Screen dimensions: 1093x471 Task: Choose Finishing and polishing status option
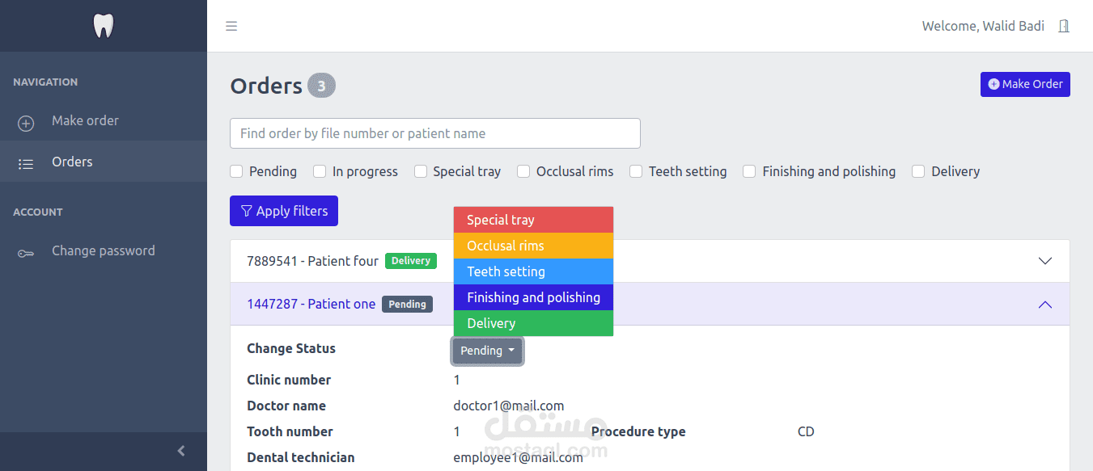[x=533, y=297]
